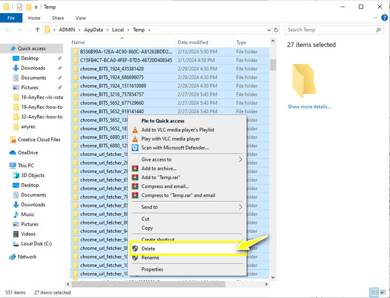Screen dimensions: 390x298
Task: Open recent locations dropdown arrow
Action: 29,30
